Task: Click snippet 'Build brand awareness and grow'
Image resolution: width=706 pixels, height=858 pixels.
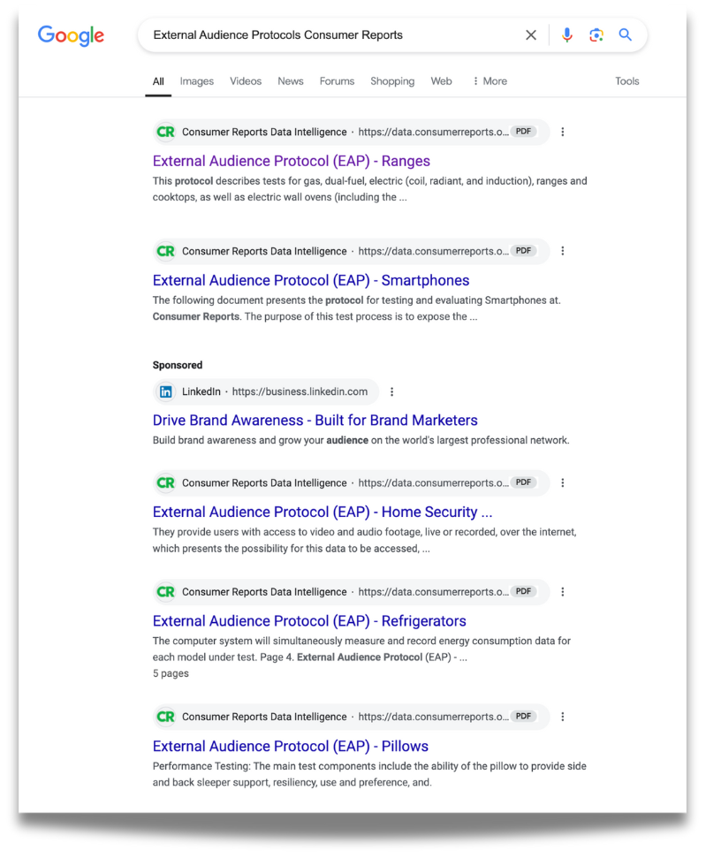Action: pyautogui.click(x=361, y=441)
